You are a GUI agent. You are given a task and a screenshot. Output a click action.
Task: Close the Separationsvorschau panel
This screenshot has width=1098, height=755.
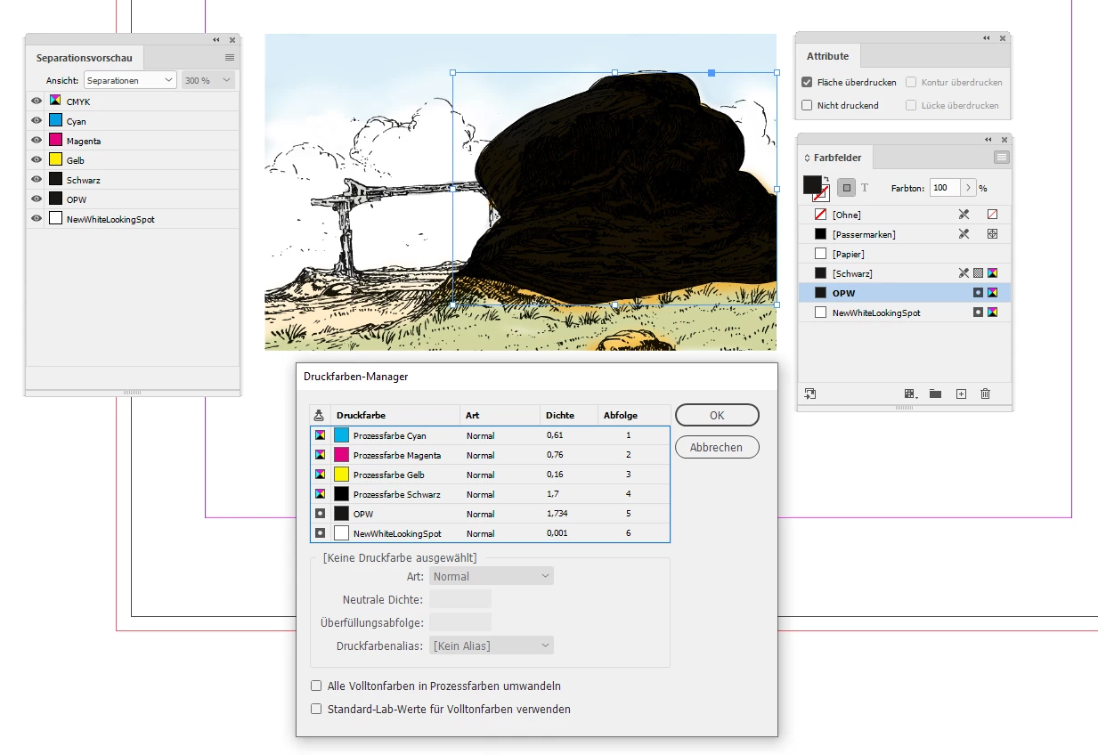coord(232,40)
